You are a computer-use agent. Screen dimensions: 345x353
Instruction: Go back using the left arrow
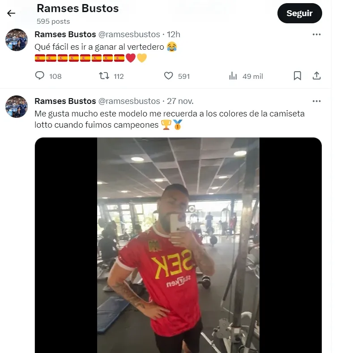coord(11,13)
